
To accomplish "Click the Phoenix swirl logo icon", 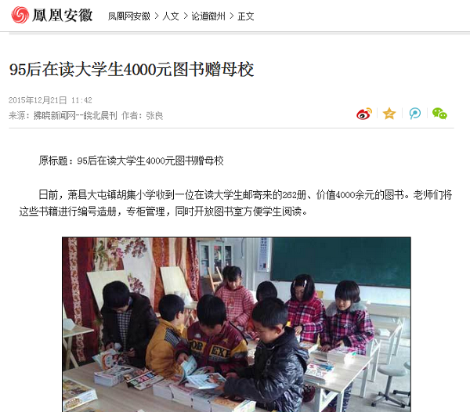I will 20,15.
